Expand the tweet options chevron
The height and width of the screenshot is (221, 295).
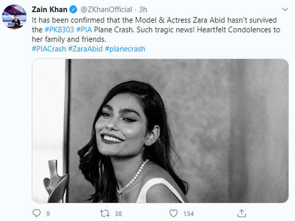[x=285, y=10]
